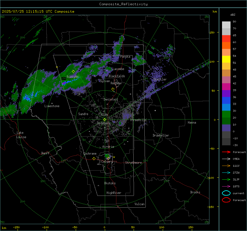This screenshot has width=247, height=231.
Task: Click the Okotoks city label
Action: (x=110, y=183)
